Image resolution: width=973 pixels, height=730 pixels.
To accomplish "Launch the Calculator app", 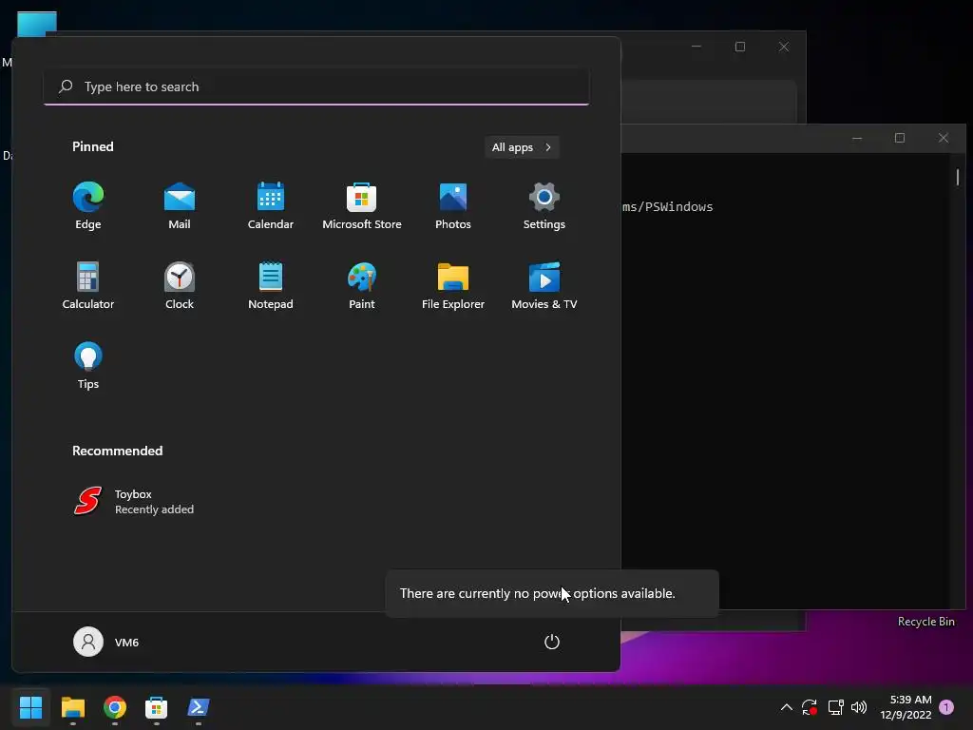I will [88, 285].
